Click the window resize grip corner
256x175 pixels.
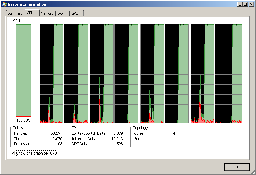pos(253,172)
